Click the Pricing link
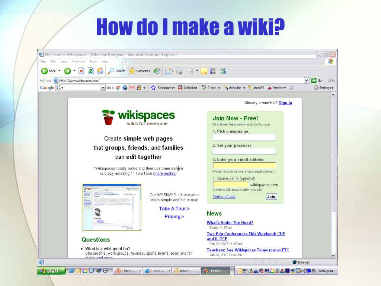The image size is (381, 286). coord(174,216)
